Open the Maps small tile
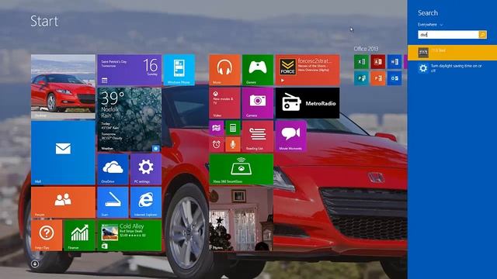This screenshot has height=279, width=497. 217,128
